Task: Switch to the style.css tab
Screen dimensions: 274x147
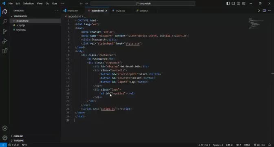Action: (x=120, y=11)
